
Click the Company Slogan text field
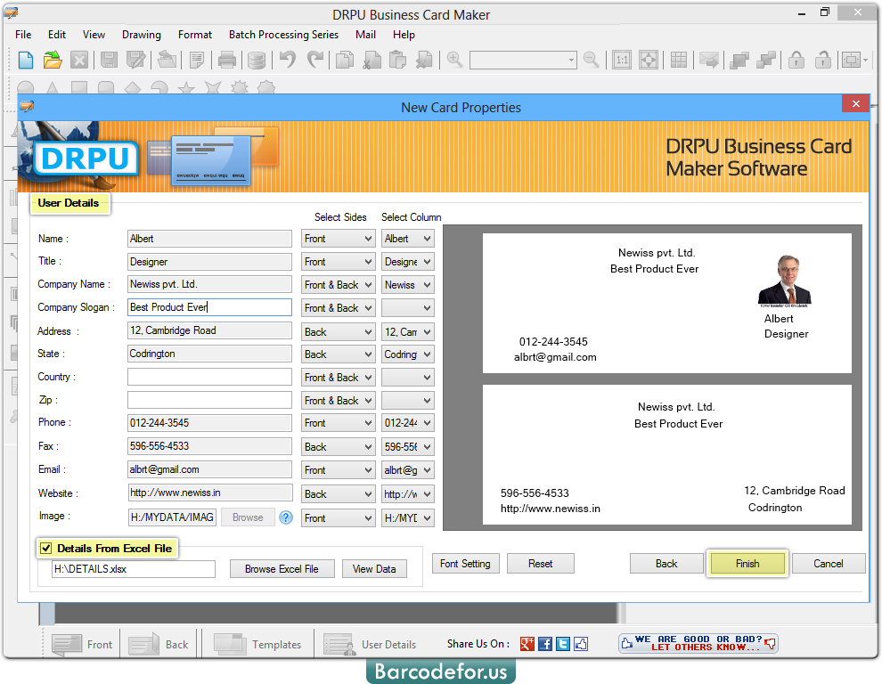tap(210, 307)
